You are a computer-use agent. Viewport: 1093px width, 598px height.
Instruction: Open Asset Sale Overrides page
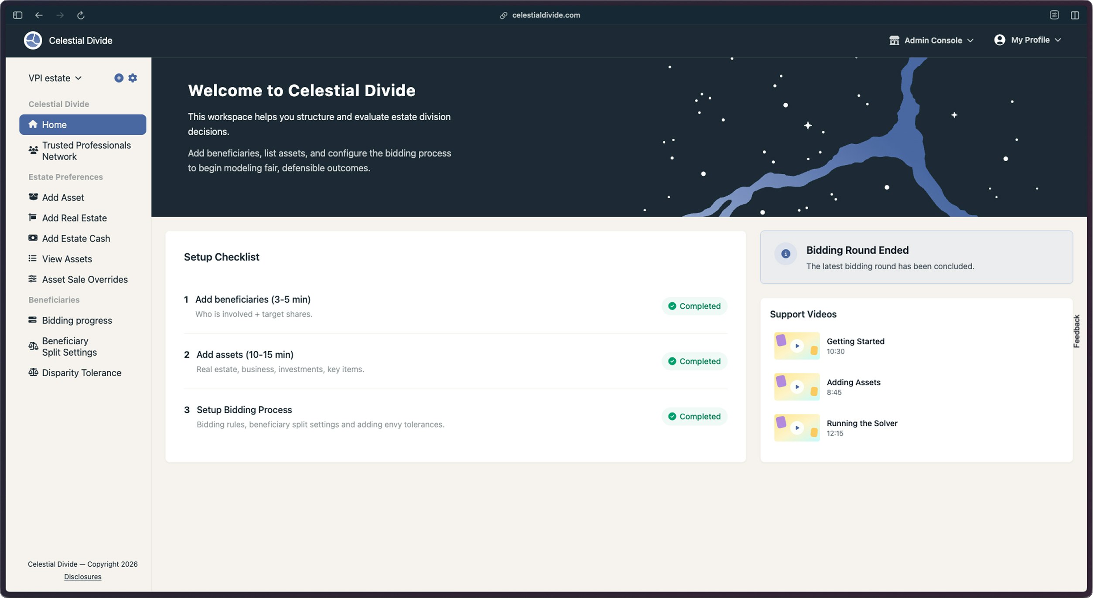click(85, 279)
